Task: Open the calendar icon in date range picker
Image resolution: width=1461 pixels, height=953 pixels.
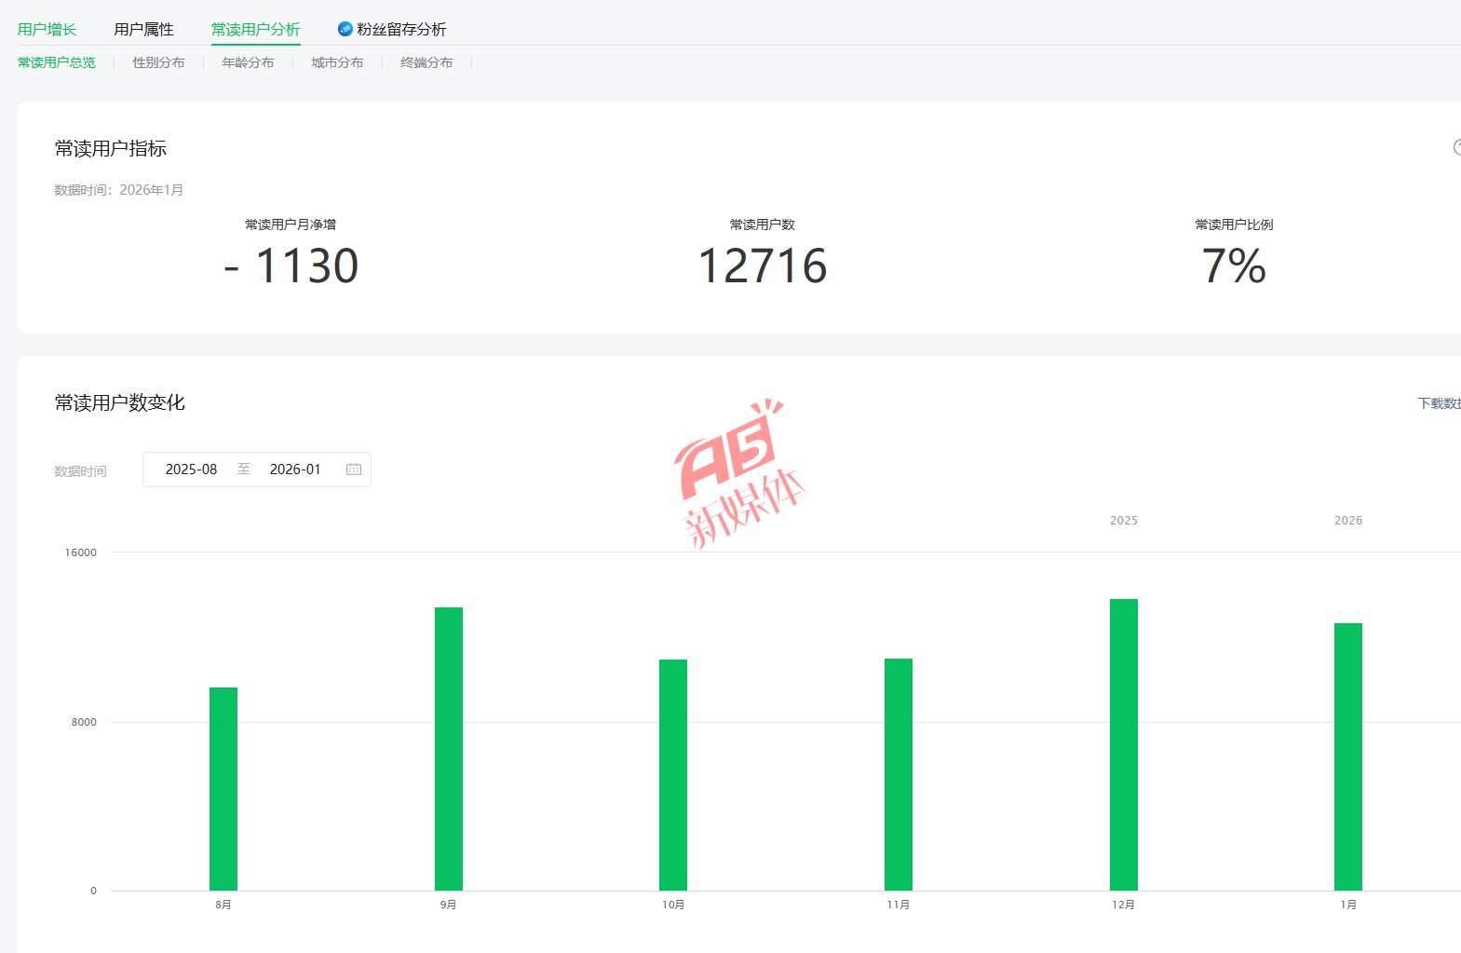Action: tap(354, 470)
